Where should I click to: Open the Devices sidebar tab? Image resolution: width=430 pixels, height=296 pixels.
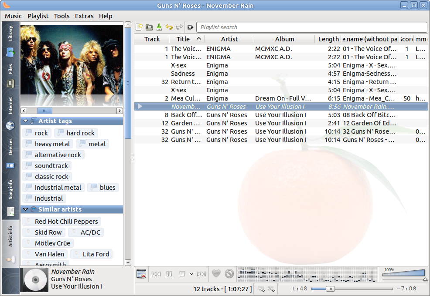click(10, 153)
